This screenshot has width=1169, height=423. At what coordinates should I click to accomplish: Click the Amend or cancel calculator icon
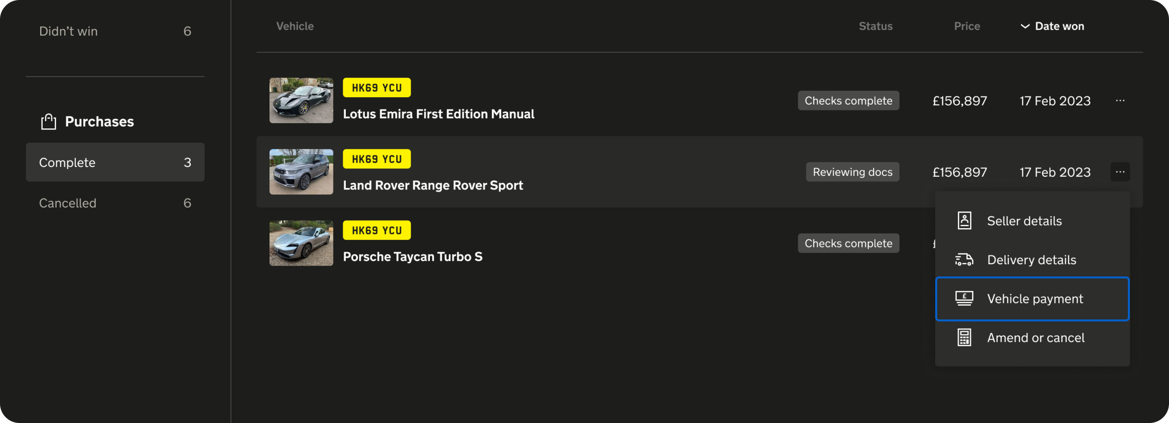point(964,338)
